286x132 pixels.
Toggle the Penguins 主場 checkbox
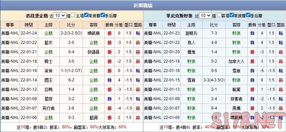pyautogui.click(x=73, y=15)
